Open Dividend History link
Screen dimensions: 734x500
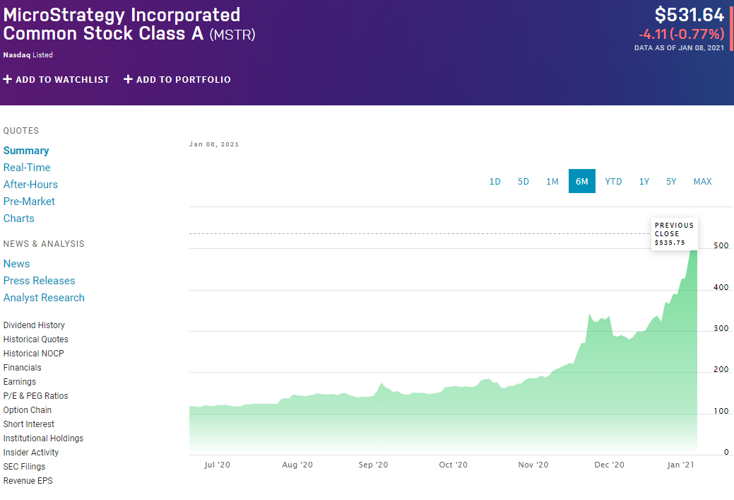tap(34, 325)
